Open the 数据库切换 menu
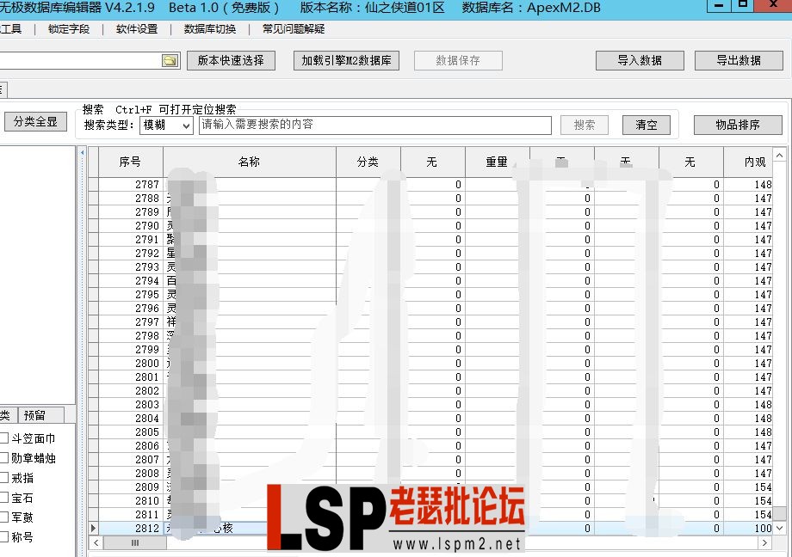Screen dimensions: 792x557 click(x=210, y=29)
